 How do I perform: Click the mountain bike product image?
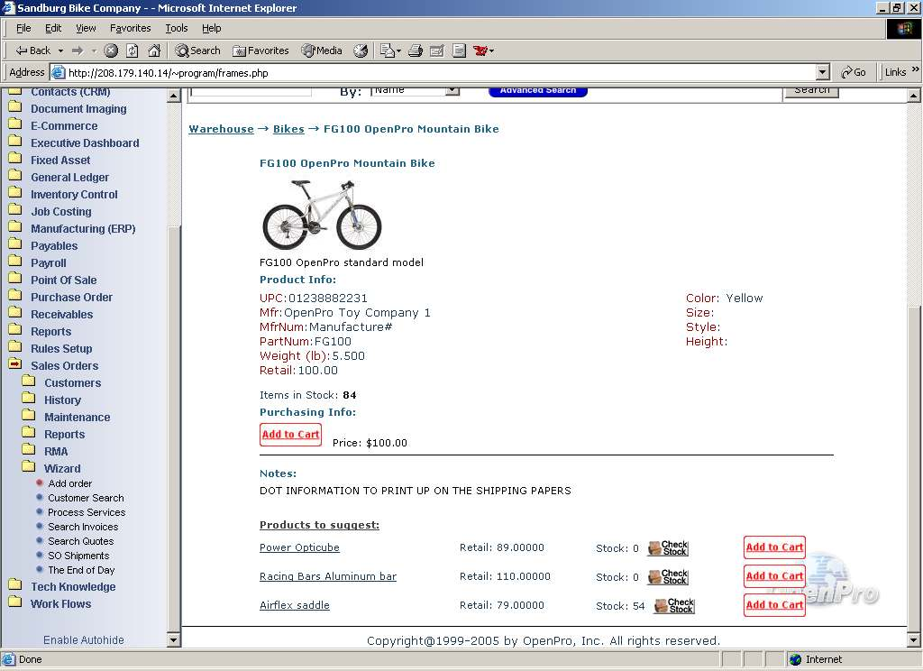click(x=322, y=213)
